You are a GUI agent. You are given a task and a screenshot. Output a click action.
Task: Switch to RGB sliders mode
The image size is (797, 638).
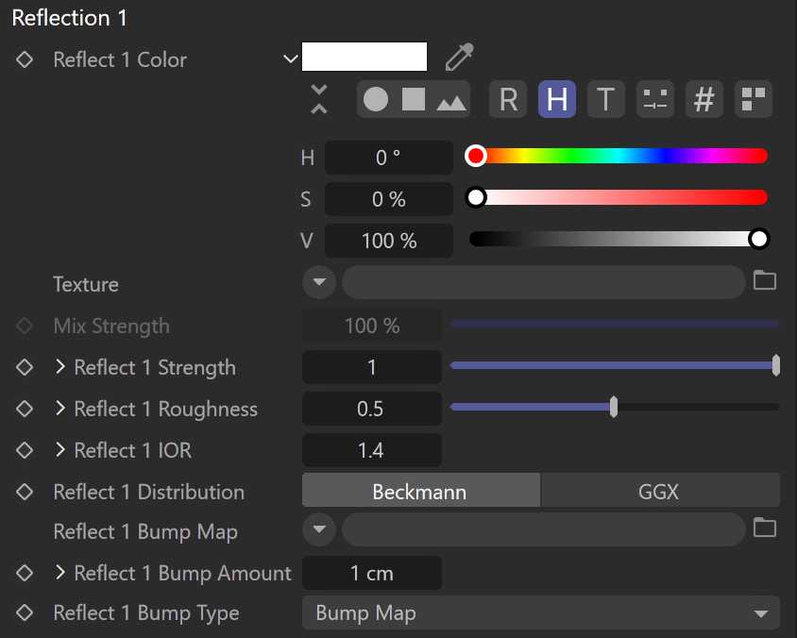coord(508,99)
